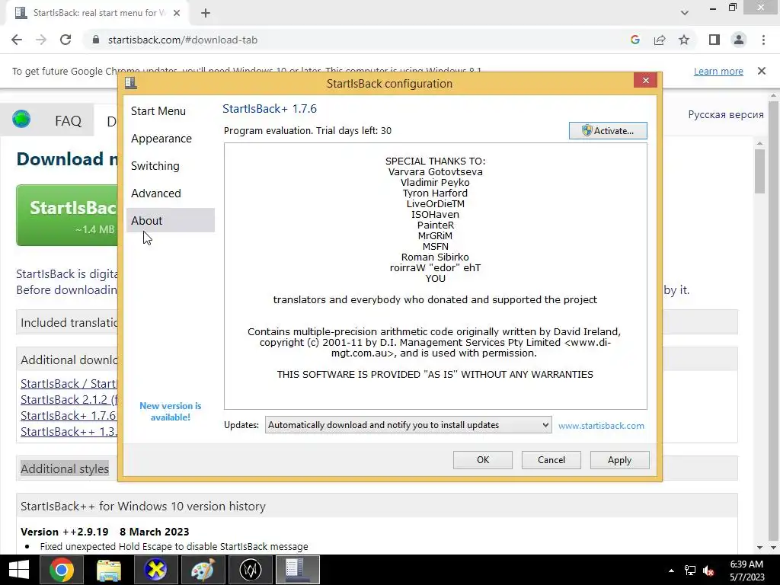Viewport: 780px width, 585px height.
Task: Click the New version is available link
Action: click(170, 411)
